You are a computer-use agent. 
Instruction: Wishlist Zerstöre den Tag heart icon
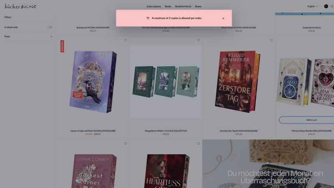tap(271, 40)
